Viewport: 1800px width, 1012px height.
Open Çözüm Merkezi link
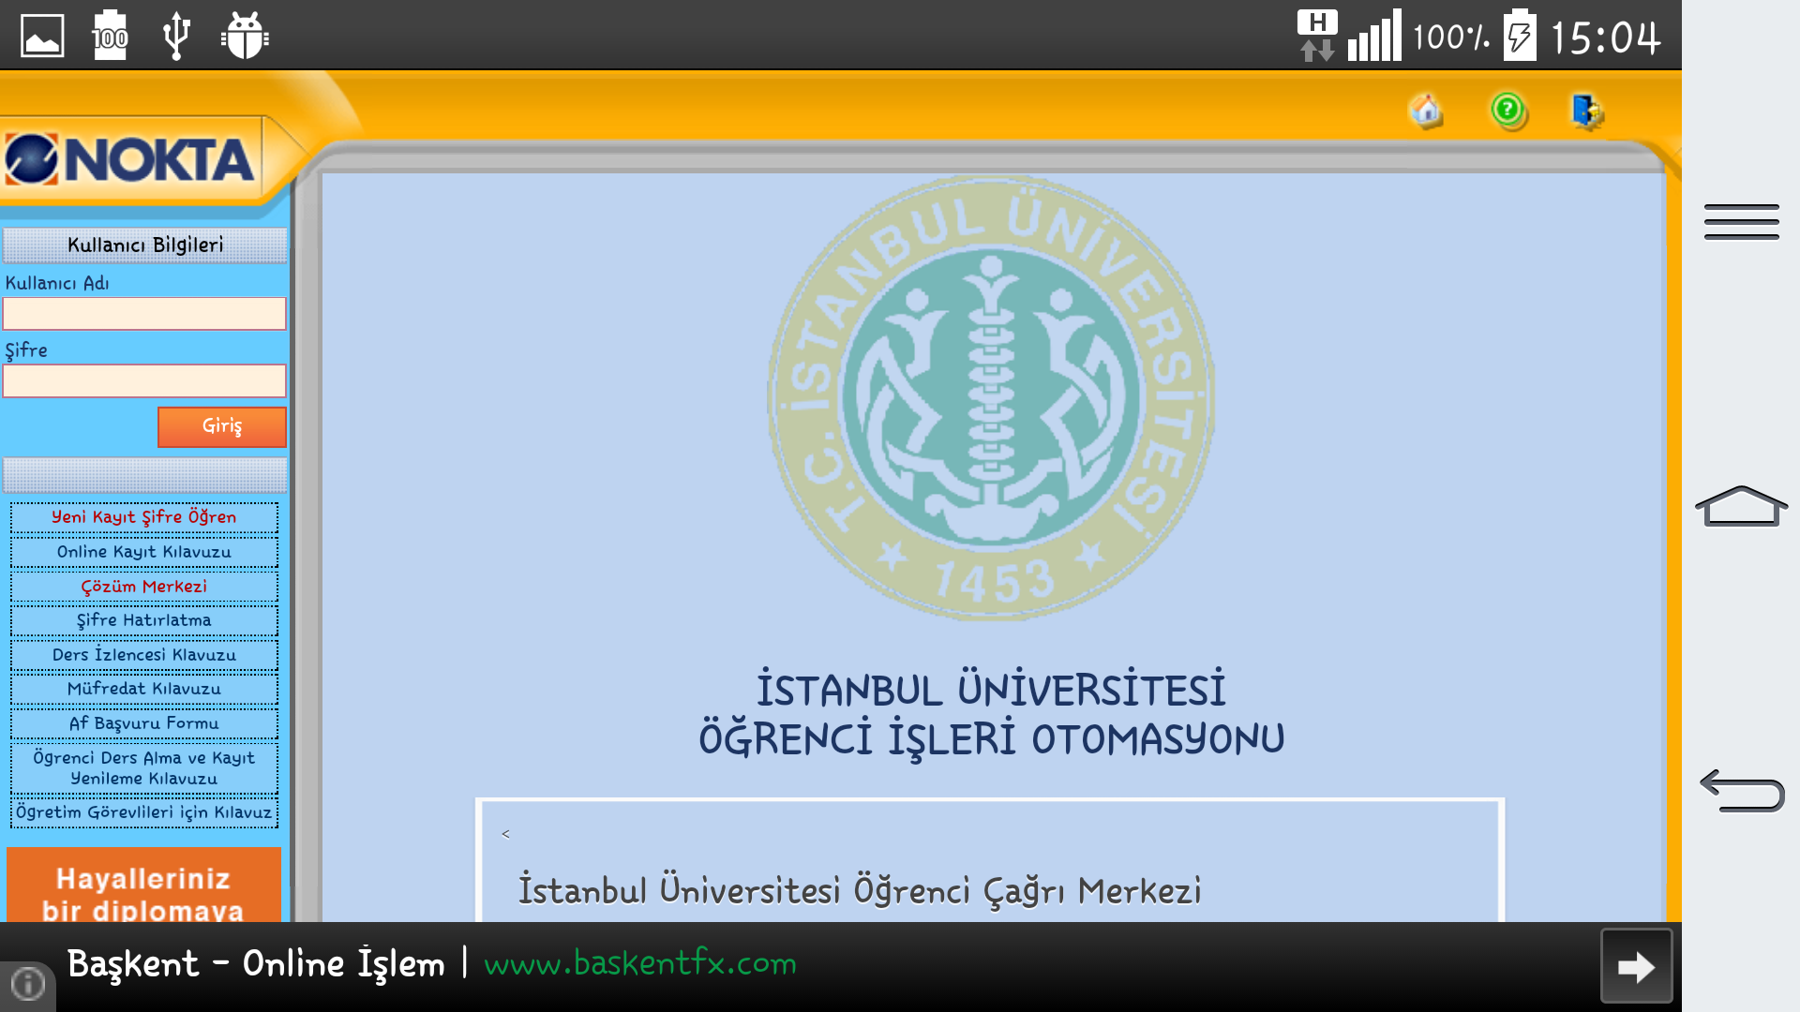pyautogui.click(x=144, y=587)
